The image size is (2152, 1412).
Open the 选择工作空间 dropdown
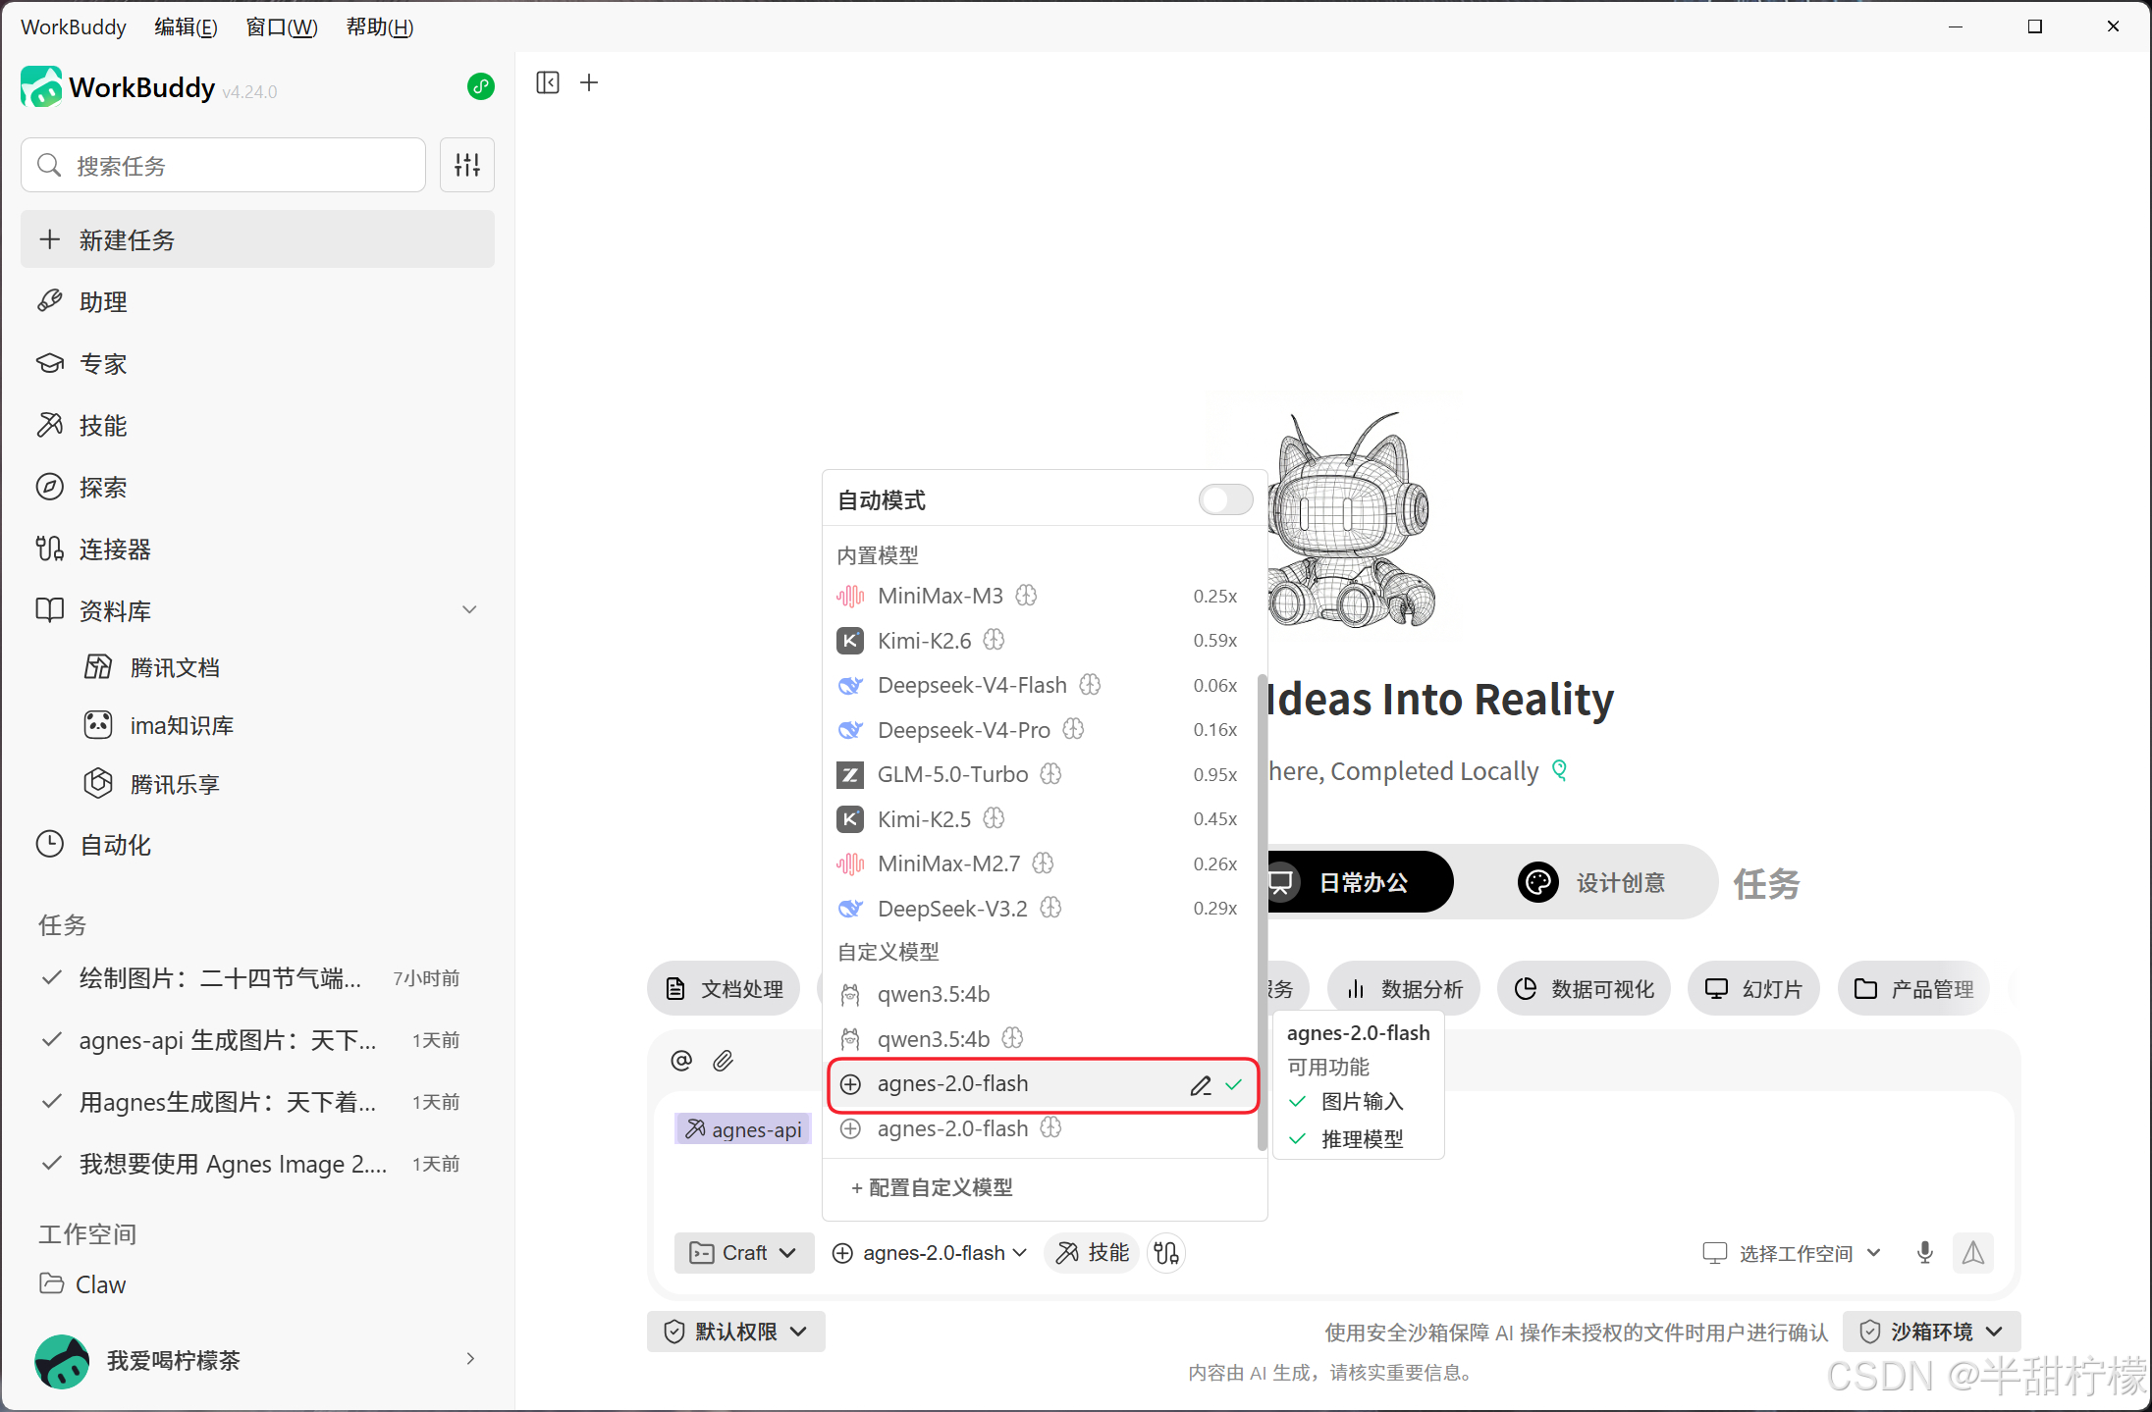click(1792, 1253)
